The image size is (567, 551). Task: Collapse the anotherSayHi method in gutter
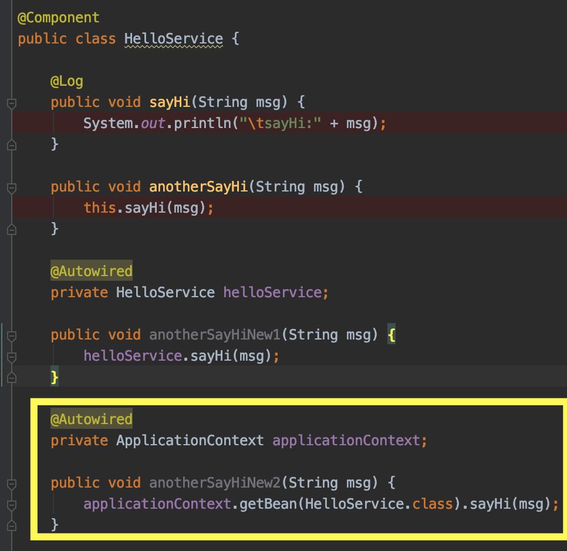click(12, 188)
